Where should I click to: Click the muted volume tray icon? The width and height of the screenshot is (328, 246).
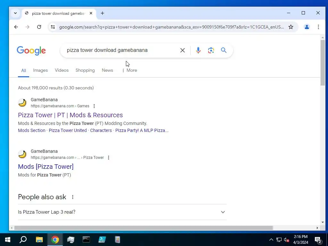(286, 240)
